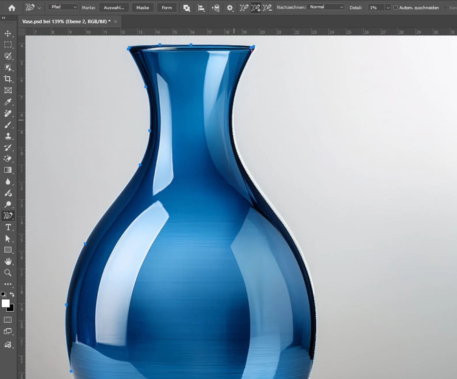Click the Detail 1% input field

click(x=376, y=8)
